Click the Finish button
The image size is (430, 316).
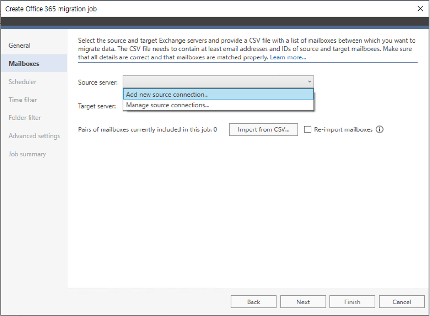coord(352,302)
